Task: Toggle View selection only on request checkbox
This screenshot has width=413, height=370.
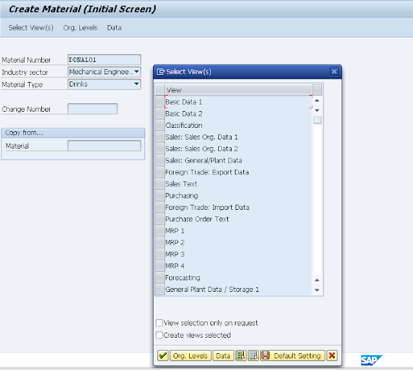Action: click(159, 323)
